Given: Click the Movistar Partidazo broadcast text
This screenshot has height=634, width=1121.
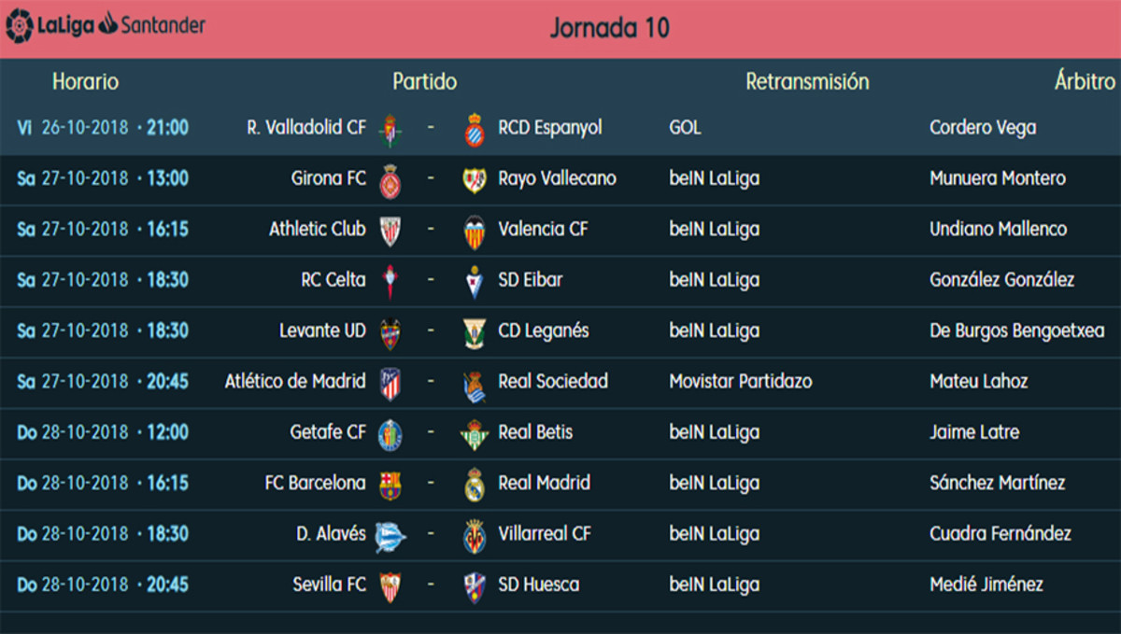Looking at the screenshot, I should (x=741, y=381).
